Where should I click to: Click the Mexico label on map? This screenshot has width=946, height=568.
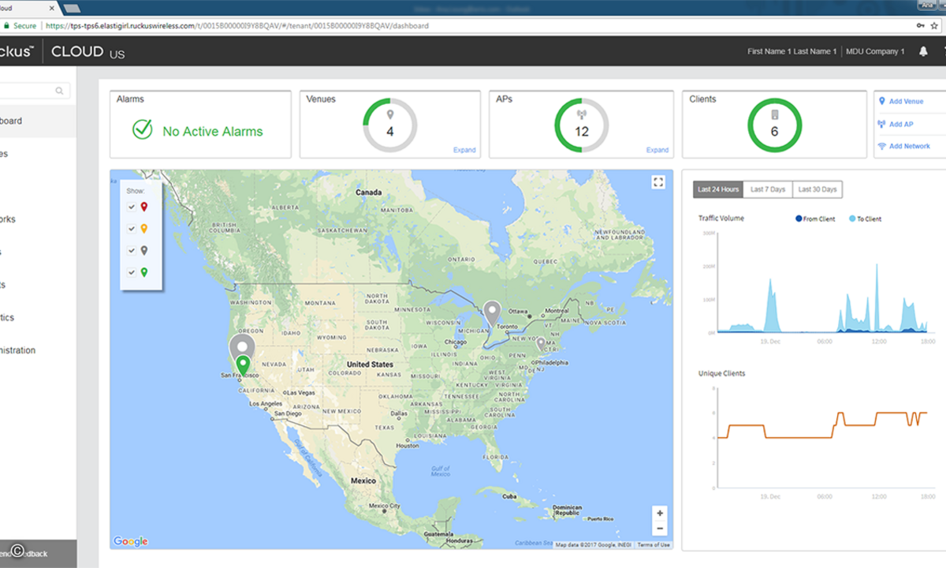[363, 480]
